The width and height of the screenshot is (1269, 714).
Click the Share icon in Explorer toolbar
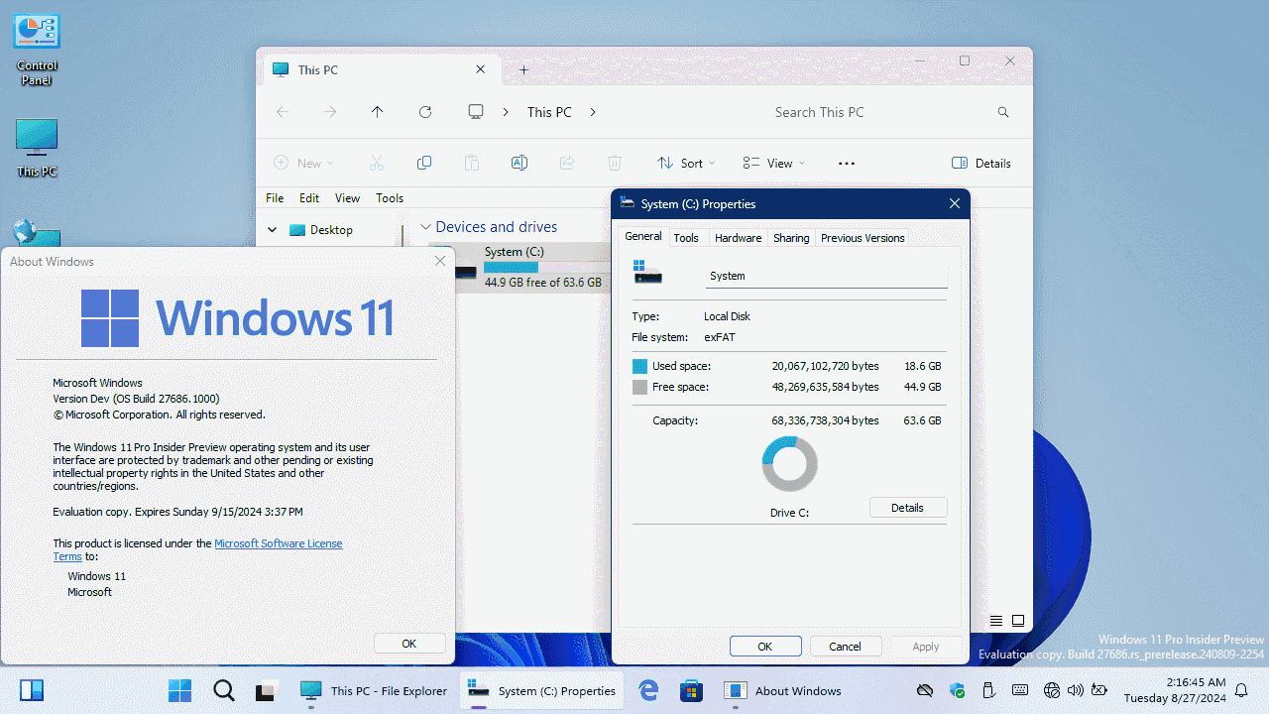tap(567, 163)
